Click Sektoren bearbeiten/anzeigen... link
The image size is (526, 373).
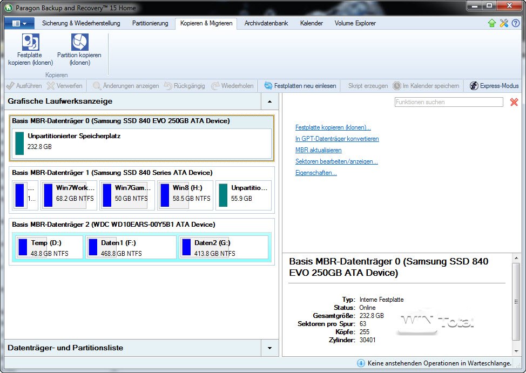(x=336, y=162)
